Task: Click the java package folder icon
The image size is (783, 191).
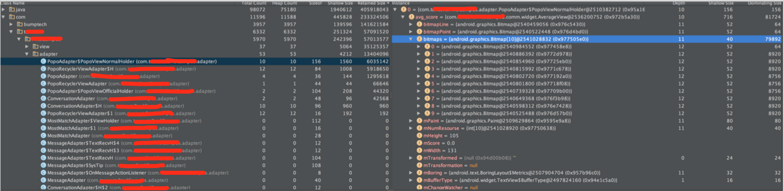Action: pos(12,9)
